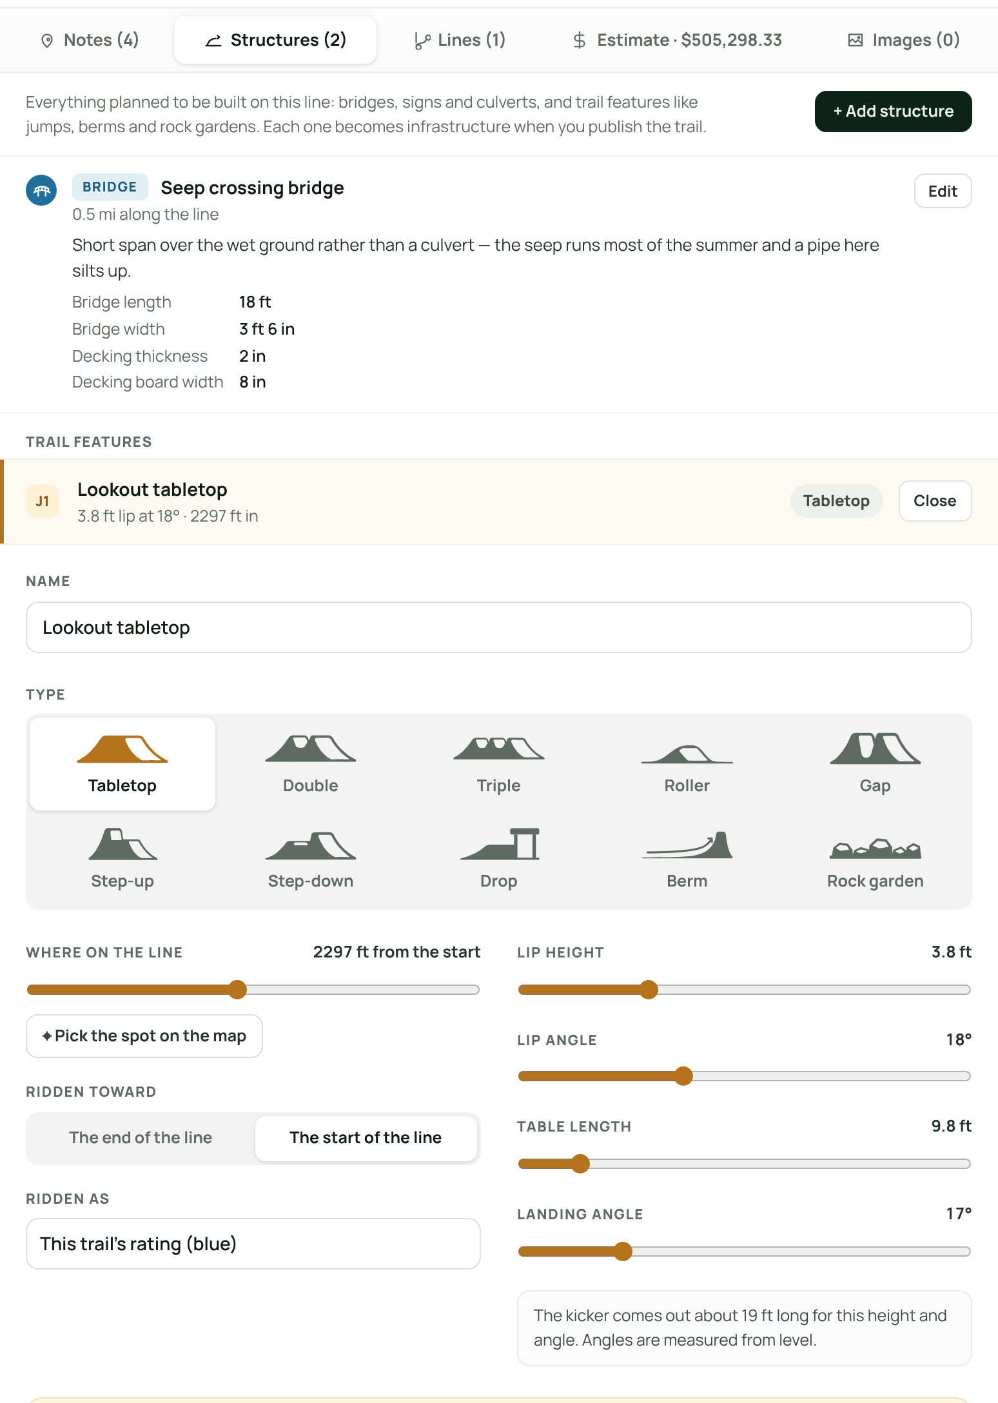Click the Add structure button
This screenshot has width=998, height=1403.
pyautogui.click(x=893, y=112)
